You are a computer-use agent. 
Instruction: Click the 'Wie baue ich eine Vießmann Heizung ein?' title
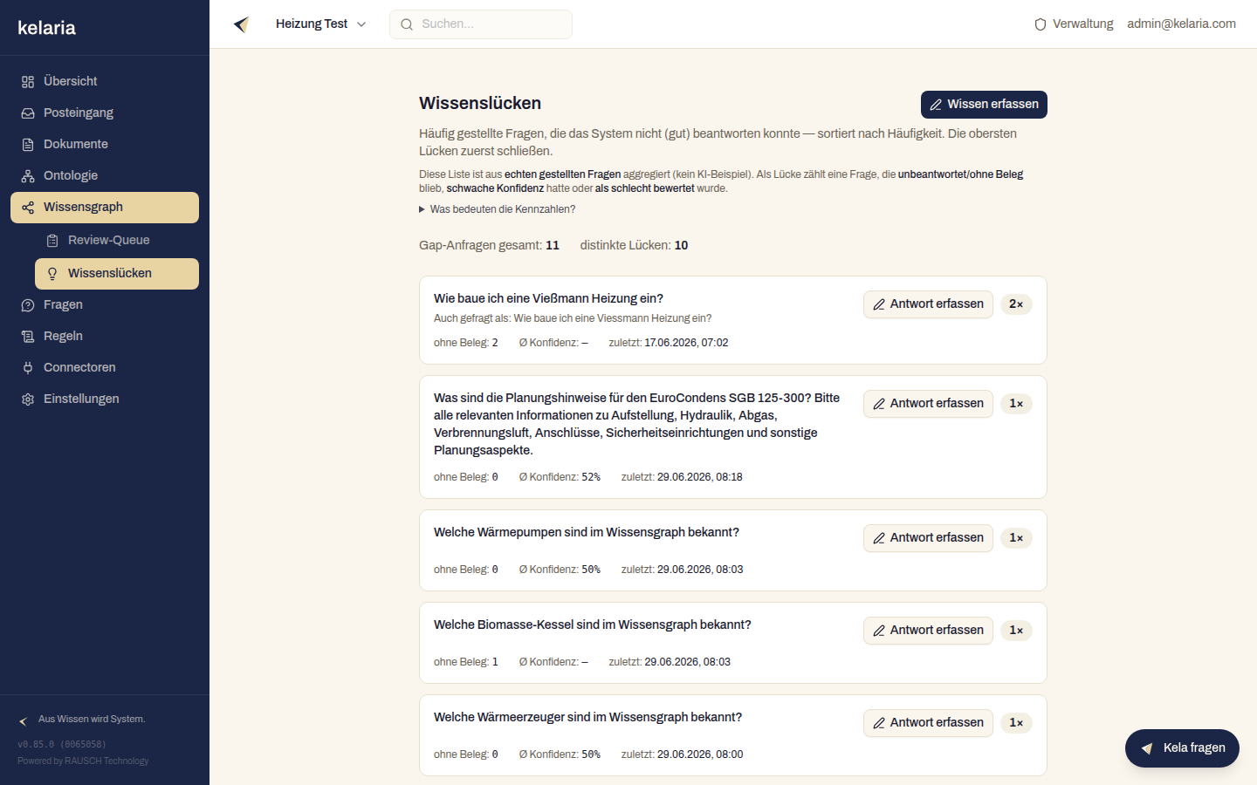coord(548,299)
